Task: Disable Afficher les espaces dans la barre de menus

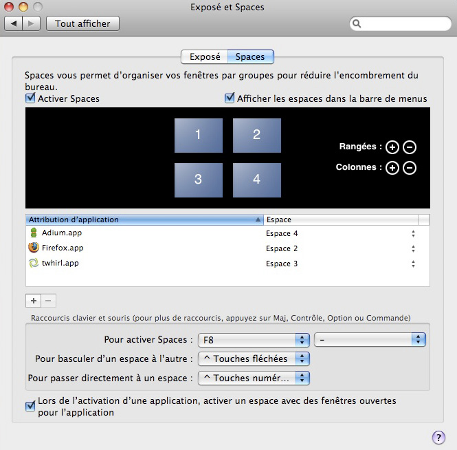Action: (230, 98)
